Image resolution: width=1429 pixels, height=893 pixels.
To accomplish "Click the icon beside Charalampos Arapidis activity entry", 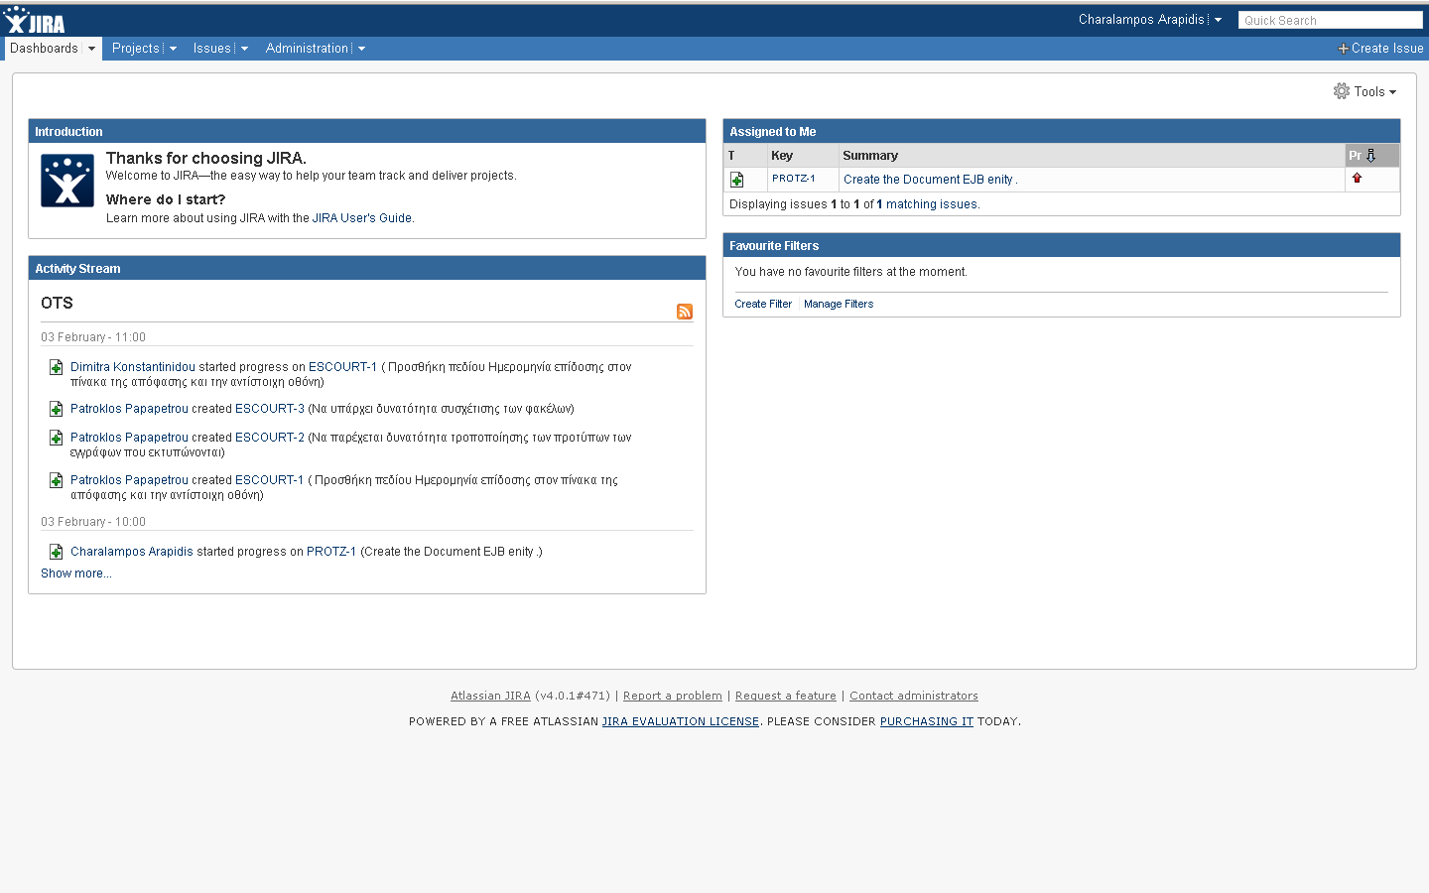I will [57, 552].
